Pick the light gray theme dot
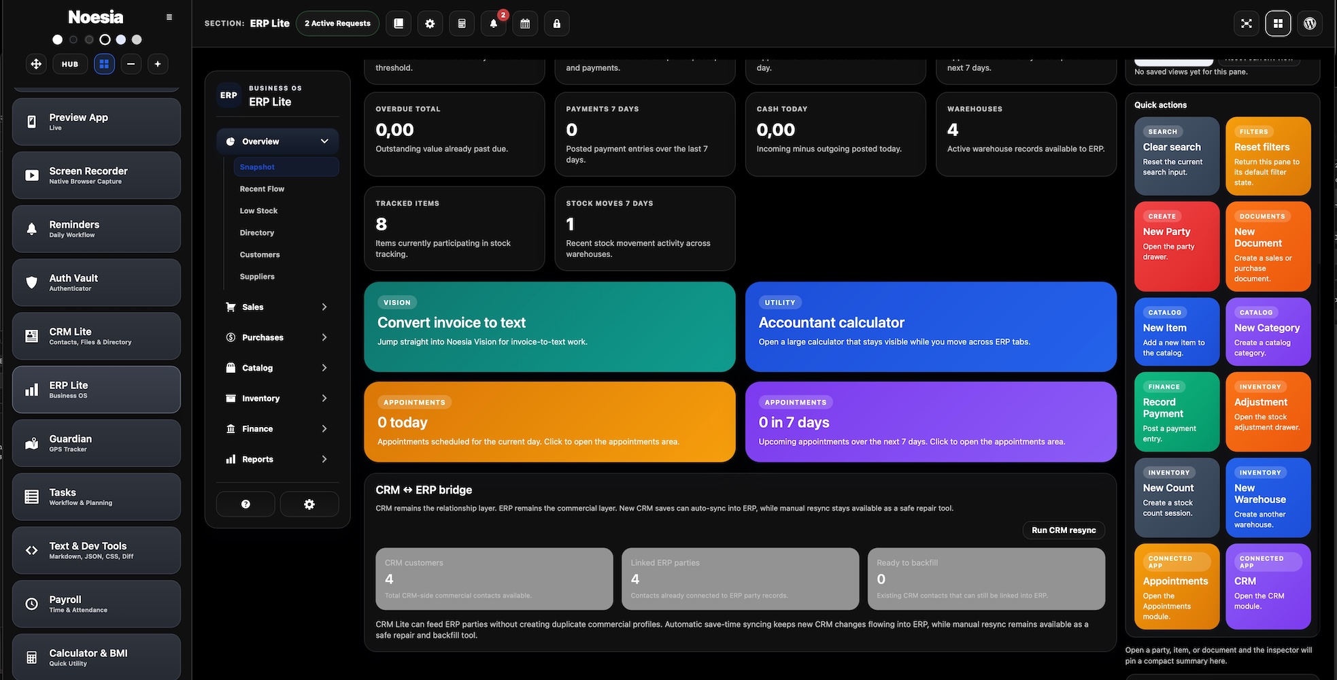Image resolution: width=1337 pixels, height=680 pixels. point(137,39)
